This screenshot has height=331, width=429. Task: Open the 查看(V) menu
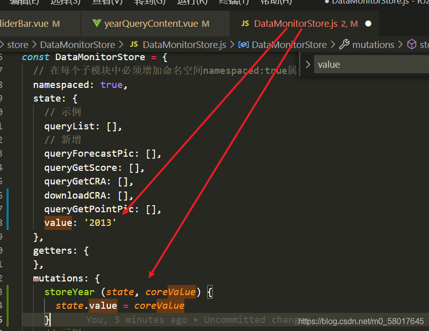pos(107,2)
